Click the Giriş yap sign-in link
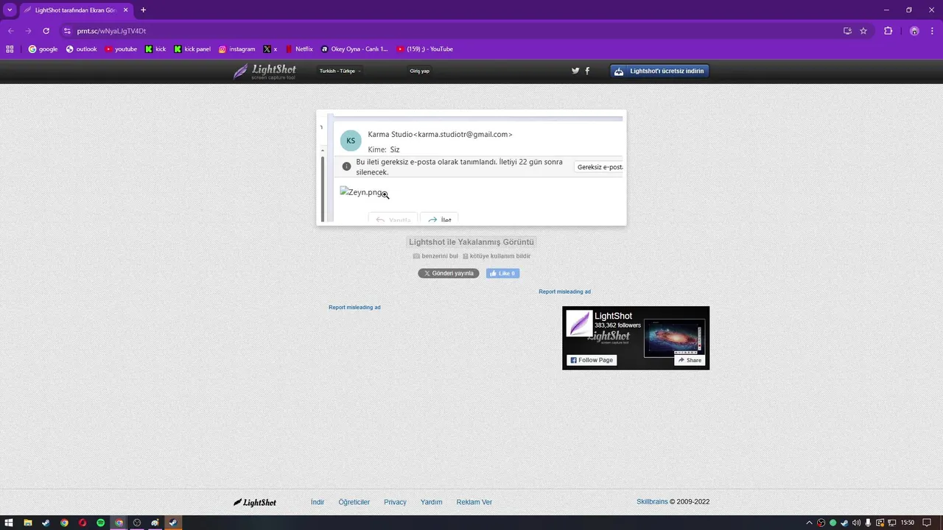The width and height of the screenshot is (943, 530). (419, 71)
